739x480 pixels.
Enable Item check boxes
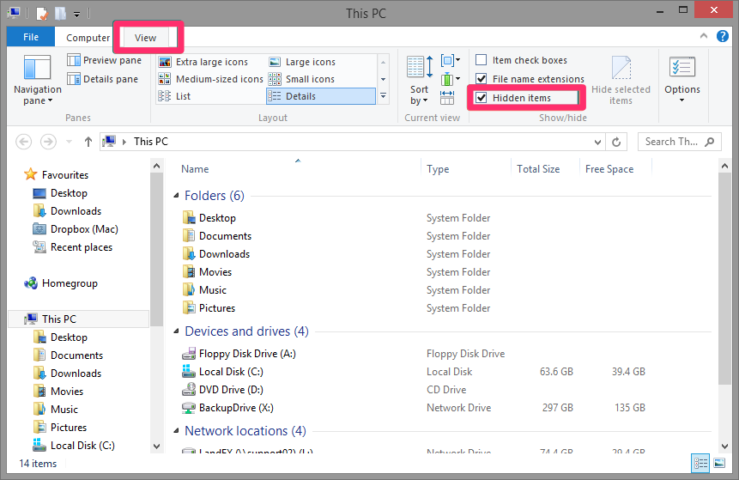[482, 60]
